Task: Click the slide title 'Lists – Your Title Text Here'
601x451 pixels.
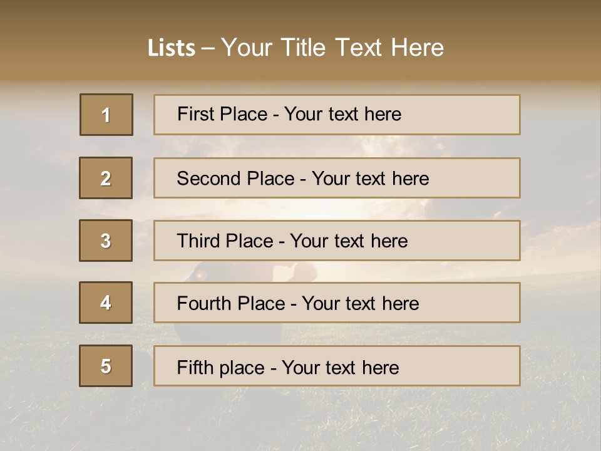Action: point(295,48)
